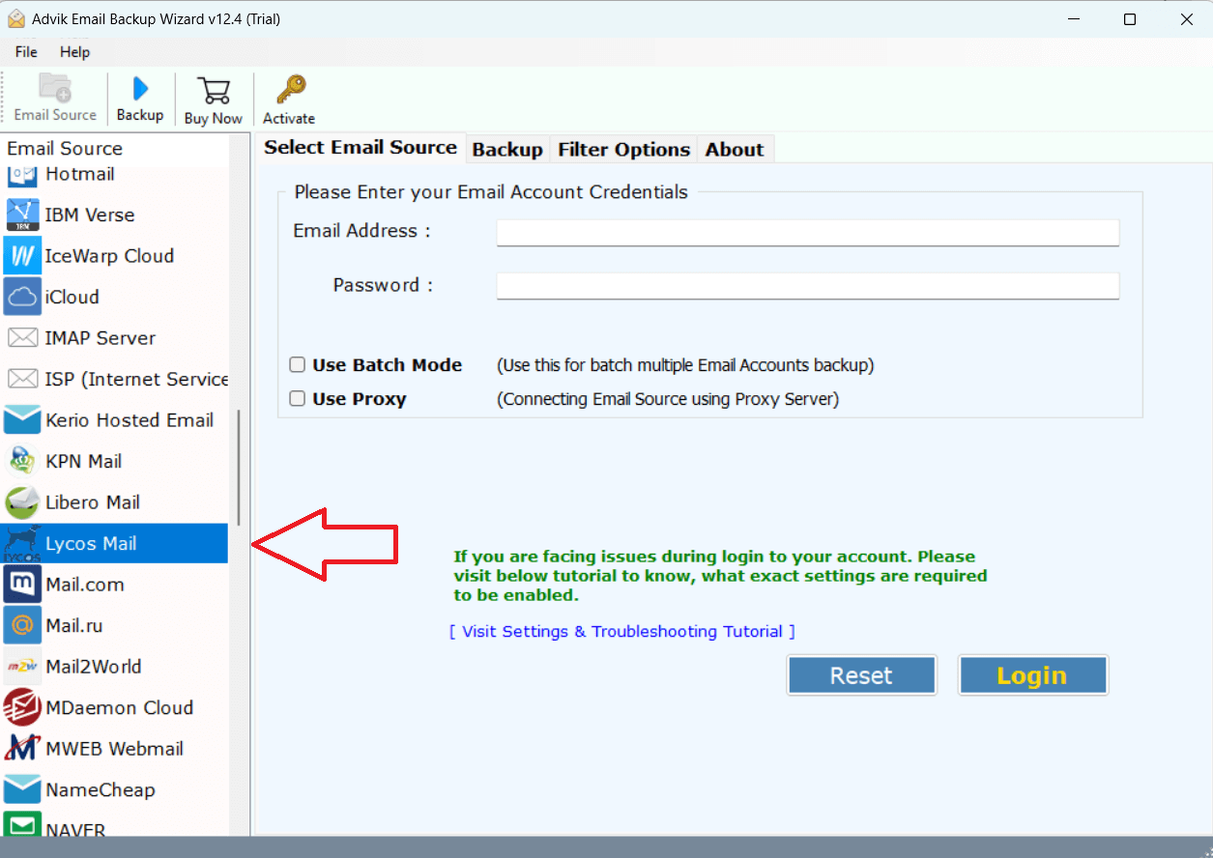The image size is (1213, 858).
Task: Click the Reset button
Action: click(x=861, y=675)
